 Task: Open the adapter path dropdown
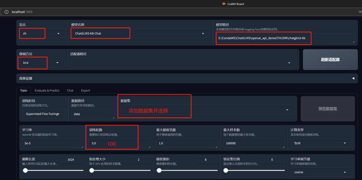183,63
